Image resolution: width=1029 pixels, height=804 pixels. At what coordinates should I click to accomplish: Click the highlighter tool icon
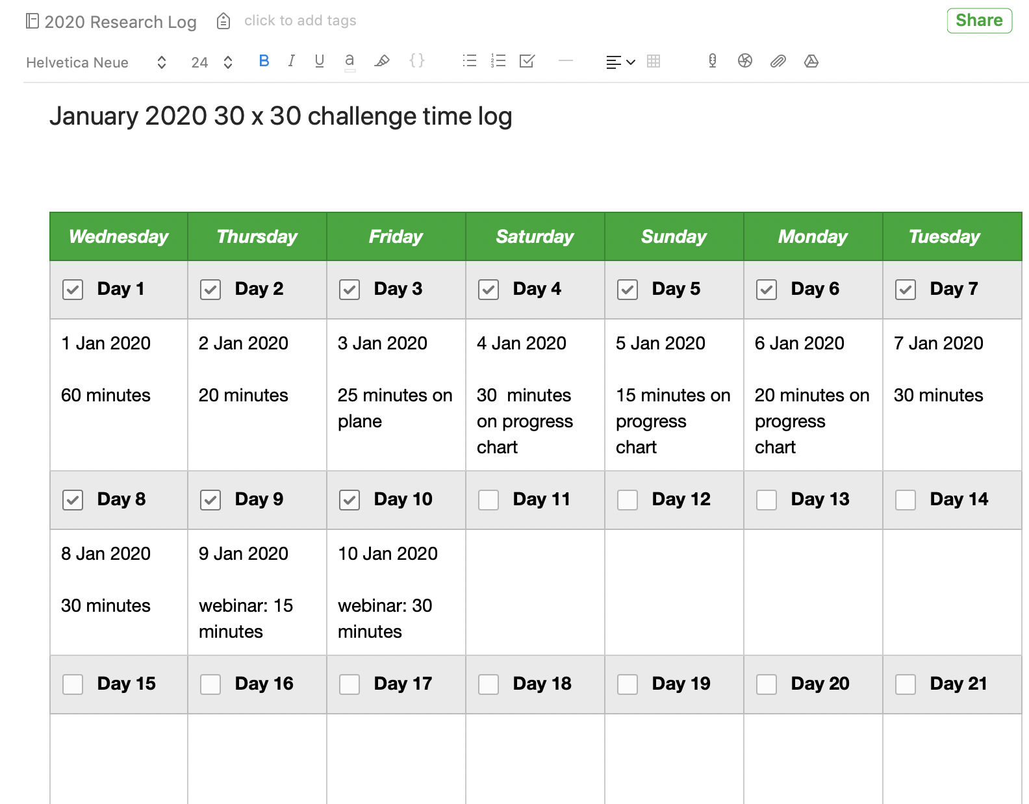tap(382, 61)
